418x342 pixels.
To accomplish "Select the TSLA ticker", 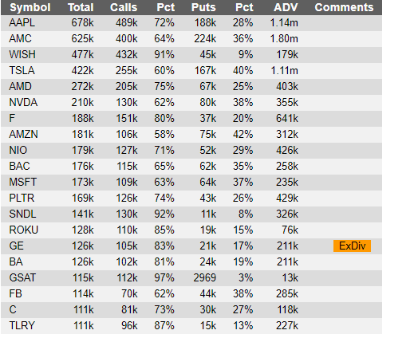I will 22,71.
